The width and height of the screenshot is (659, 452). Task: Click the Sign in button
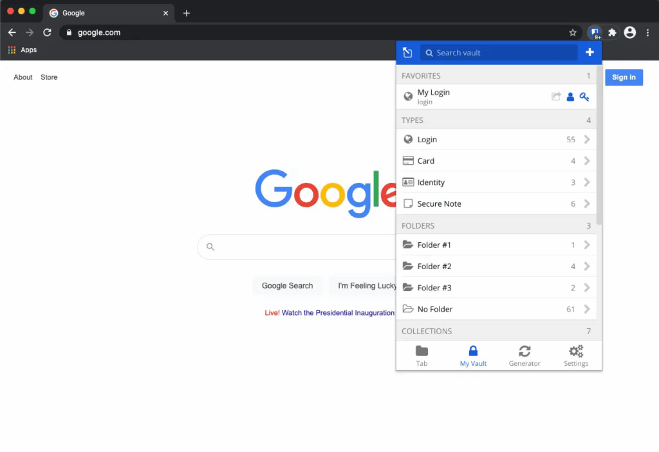(x=624, y=77)
